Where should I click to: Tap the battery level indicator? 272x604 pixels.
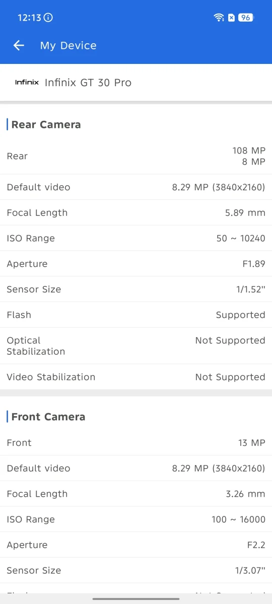tap(246, 18)
